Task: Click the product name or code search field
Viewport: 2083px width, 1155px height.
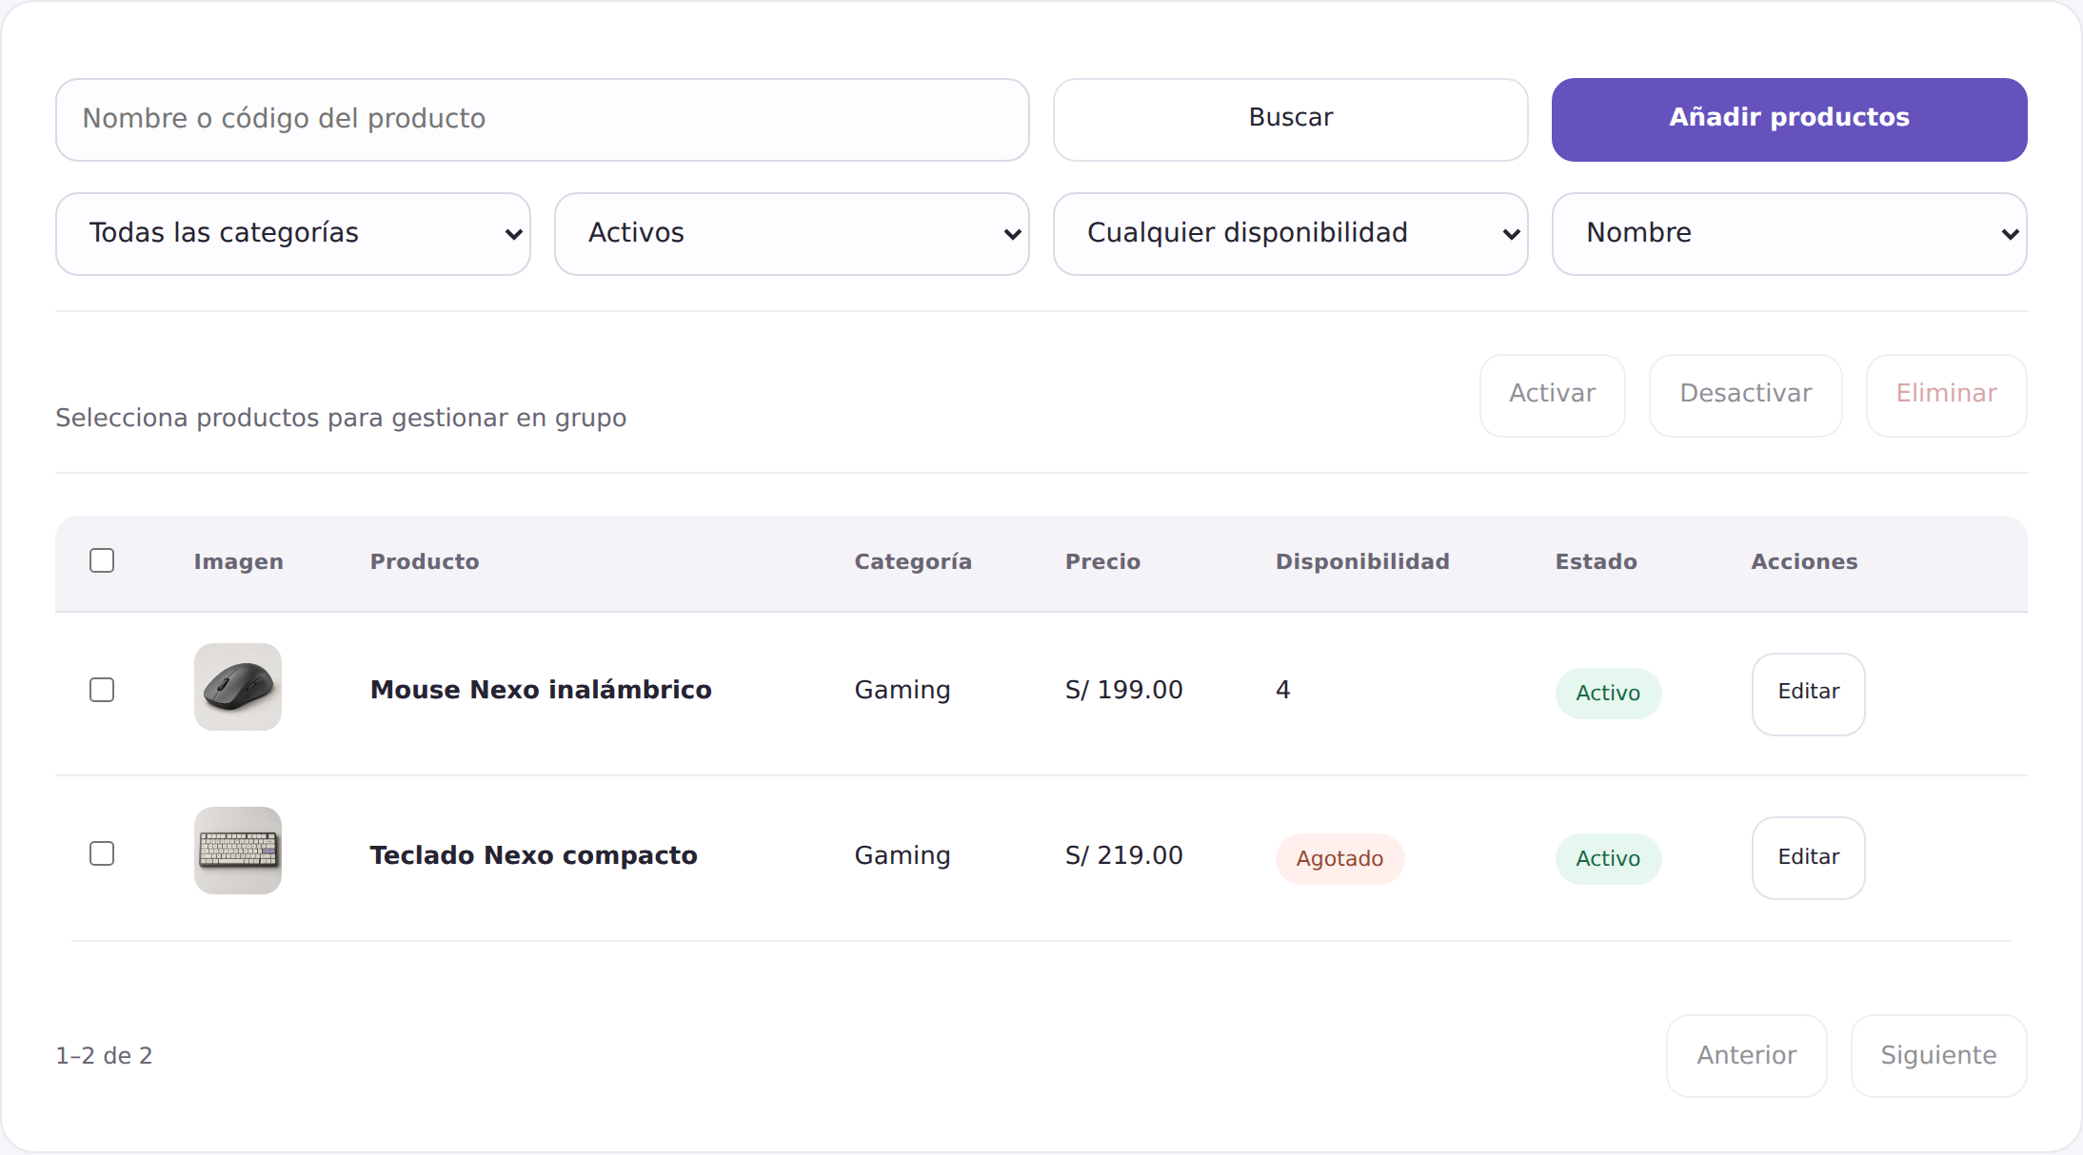Action: click(x=542, y=119)
